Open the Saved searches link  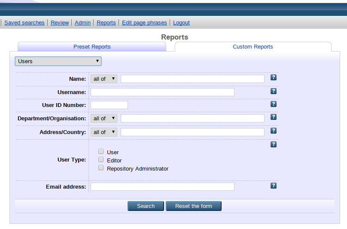[x=24, y=23]
